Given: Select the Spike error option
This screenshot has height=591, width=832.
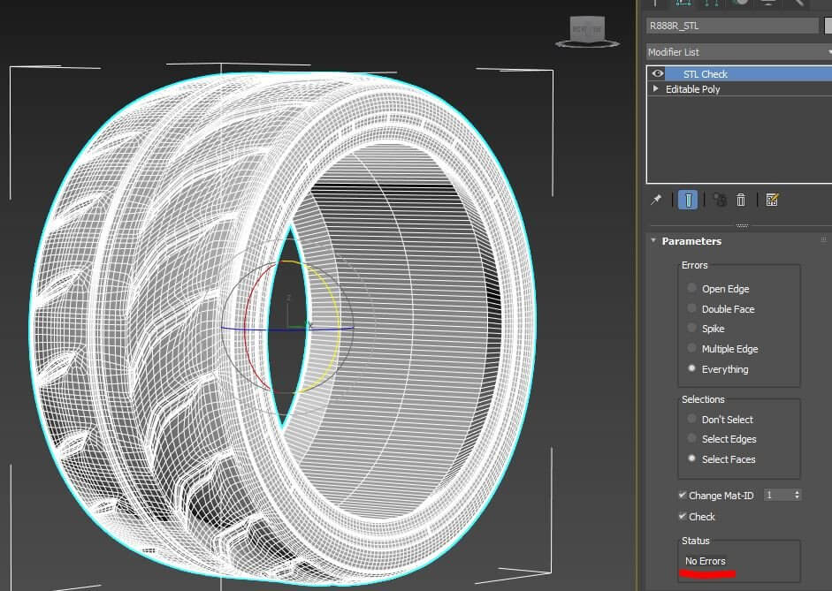Looking at the screenshot, I should (691, 328).
